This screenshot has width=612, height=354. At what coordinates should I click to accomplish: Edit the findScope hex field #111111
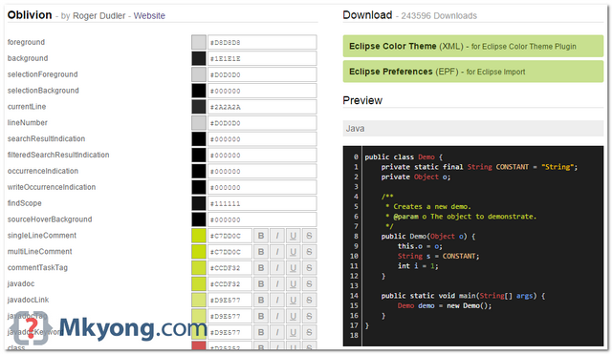point(262,203)
